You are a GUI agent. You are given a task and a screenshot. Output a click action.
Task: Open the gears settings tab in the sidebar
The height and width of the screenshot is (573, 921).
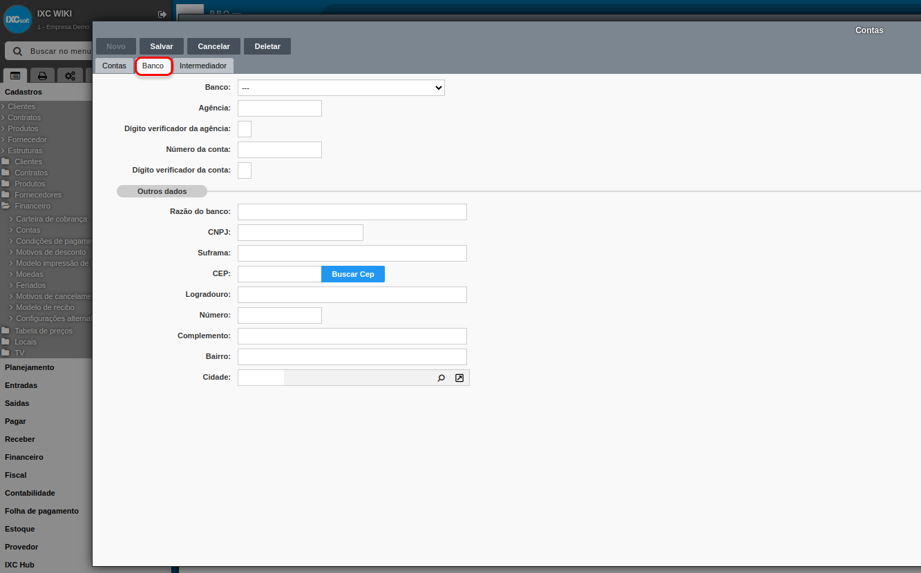pos(70,75)
